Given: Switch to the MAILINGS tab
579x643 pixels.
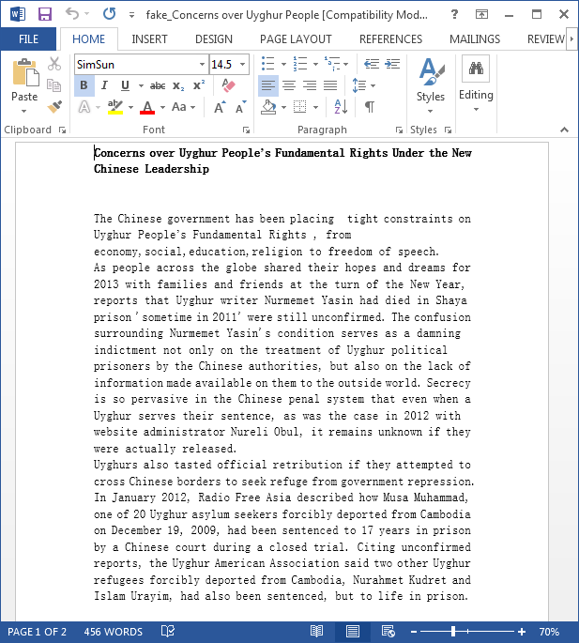Looking at the screenshot, I should coord(475,39).
